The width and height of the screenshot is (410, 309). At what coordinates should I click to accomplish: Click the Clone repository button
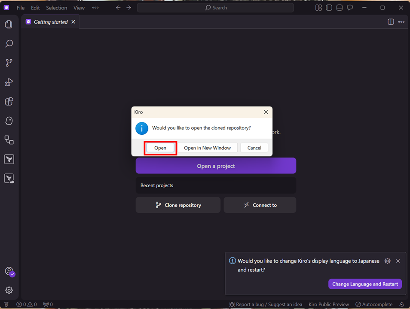178,205
